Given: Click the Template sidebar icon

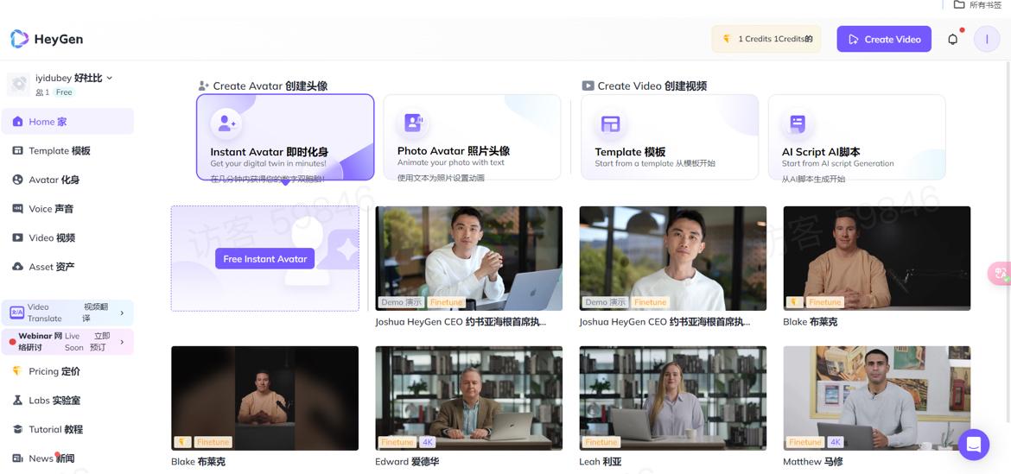Looking at the screenshot, I should click(17, 151).
